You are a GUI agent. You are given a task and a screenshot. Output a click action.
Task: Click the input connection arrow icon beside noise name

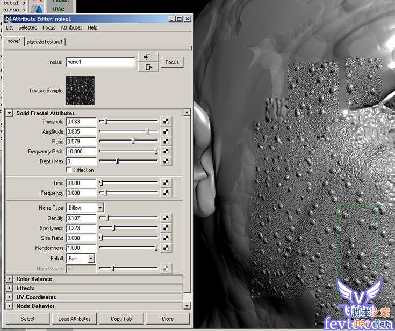point(148,57)
